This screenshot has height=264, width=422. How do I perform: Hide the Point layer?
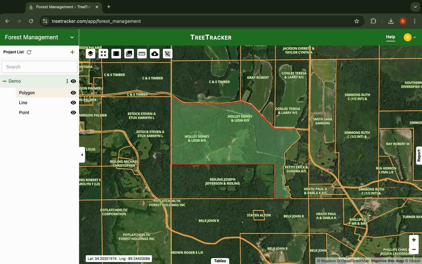pyautogui.click(x=73, y=112)
